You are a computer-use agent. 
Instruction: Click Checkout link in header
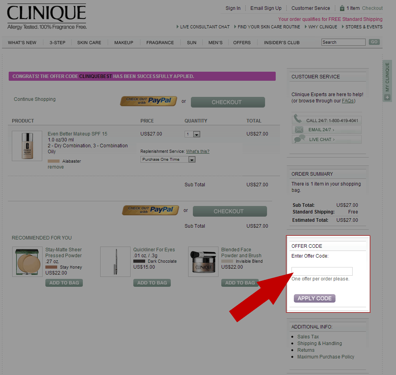[x=372, y=8]
